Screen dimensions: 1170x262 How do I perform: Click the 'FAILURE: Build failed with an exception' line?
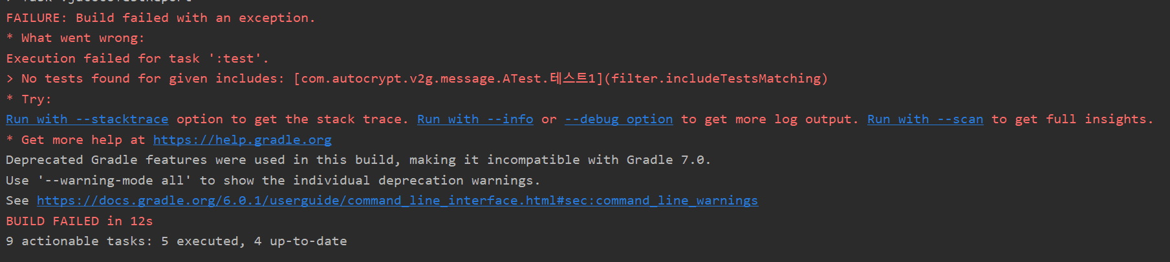(x=160, y=18)
